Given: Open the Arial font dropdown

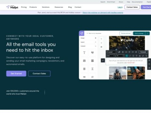Looking at the screenshot, I should [x=110, y=56].
